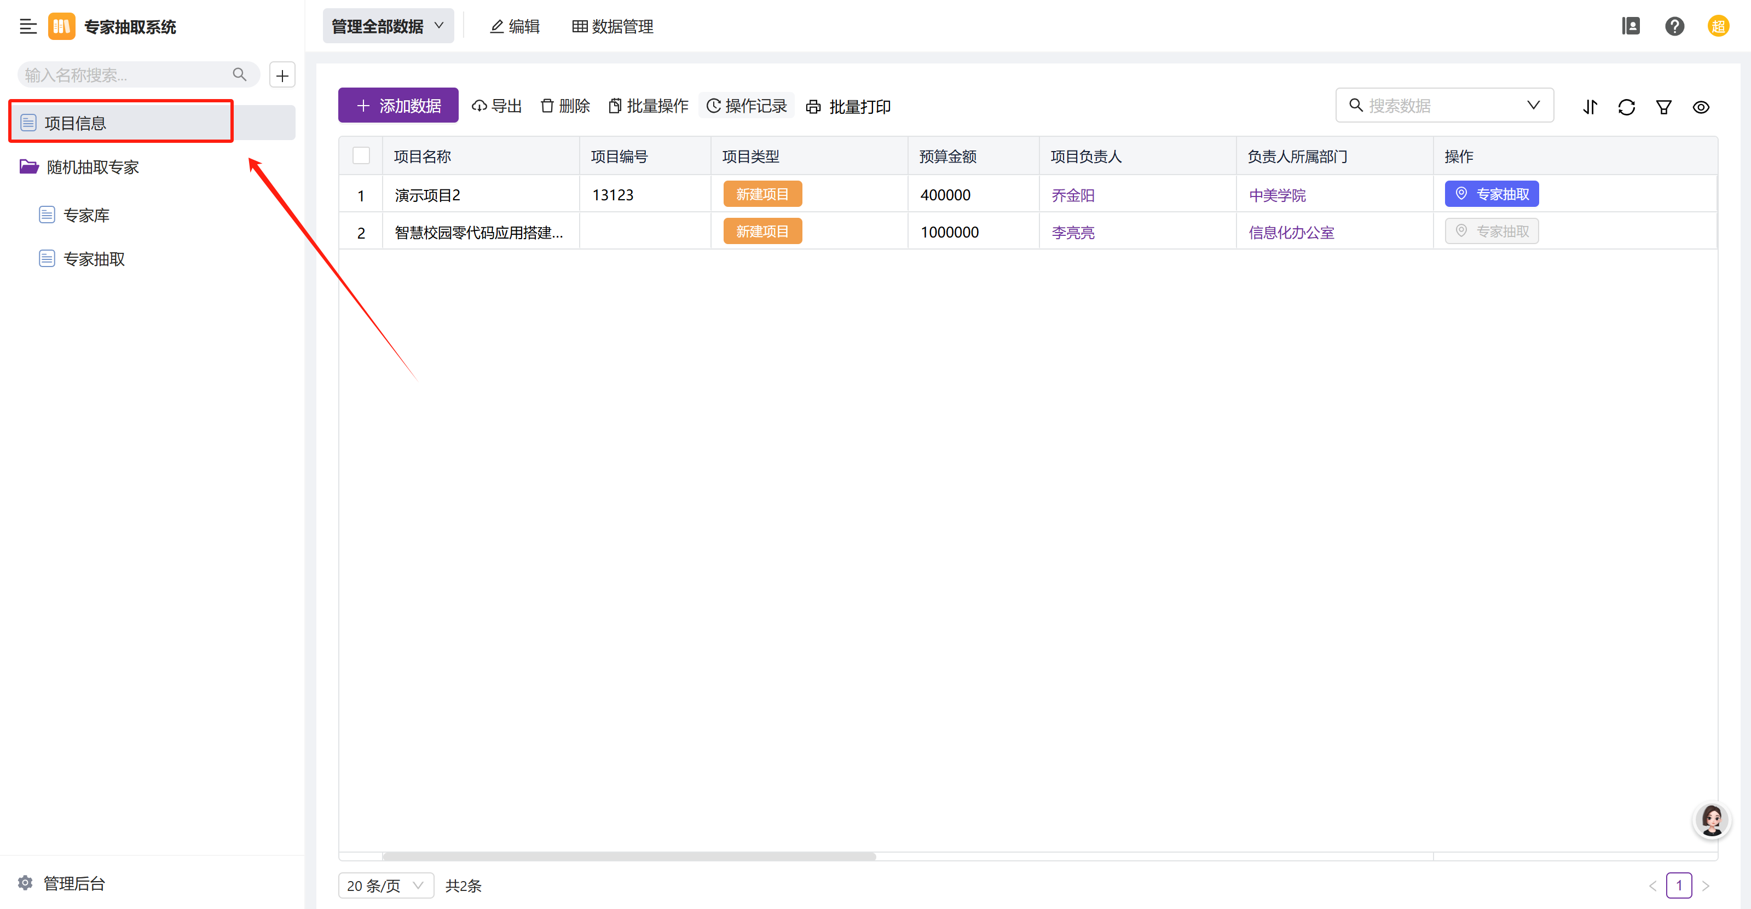Open the filter funnel icon
The width and height of the screenshot is (1751, 909).
(x=1663, y=107)
